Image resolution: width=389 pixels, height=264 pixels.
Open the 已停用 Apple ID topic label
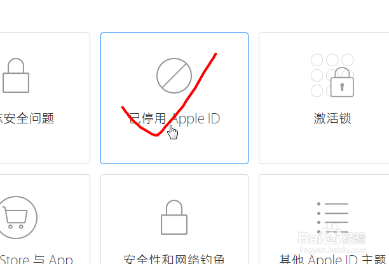(x=174, y=118)
